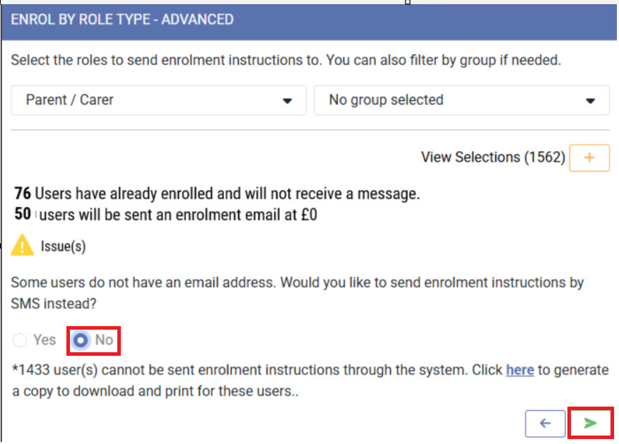This screenshot has width=619, height=444.
Task: Click the 'Select the roles' instruction text
Action: pos(285,61)
